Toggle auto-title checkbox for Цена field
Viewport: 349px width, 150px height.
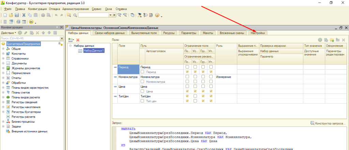pyautogui.click(x=143, y=91)
